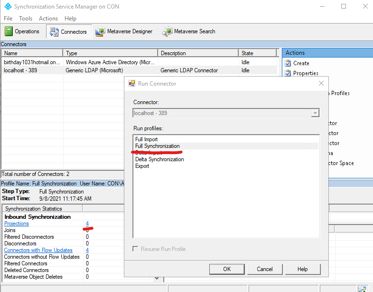
Task: Expand the Connector dropdown localhost - 389
Action: [315, 113]
